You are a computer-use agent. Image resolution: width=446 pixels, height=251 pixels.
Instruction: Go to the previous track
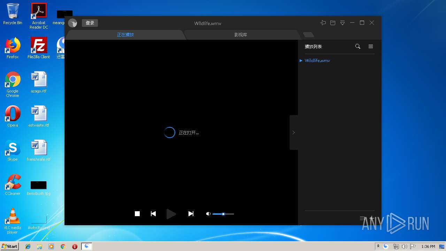(x=153, y=214)
